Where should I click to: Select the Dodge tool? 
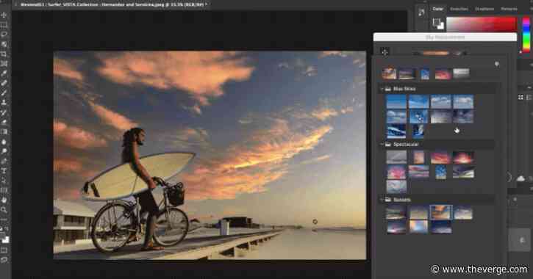coord(4,151)
